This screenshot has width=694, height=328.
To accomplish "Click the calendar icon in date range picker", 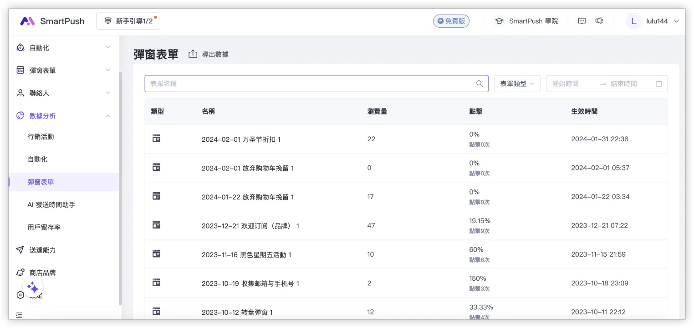I will 658,84.
